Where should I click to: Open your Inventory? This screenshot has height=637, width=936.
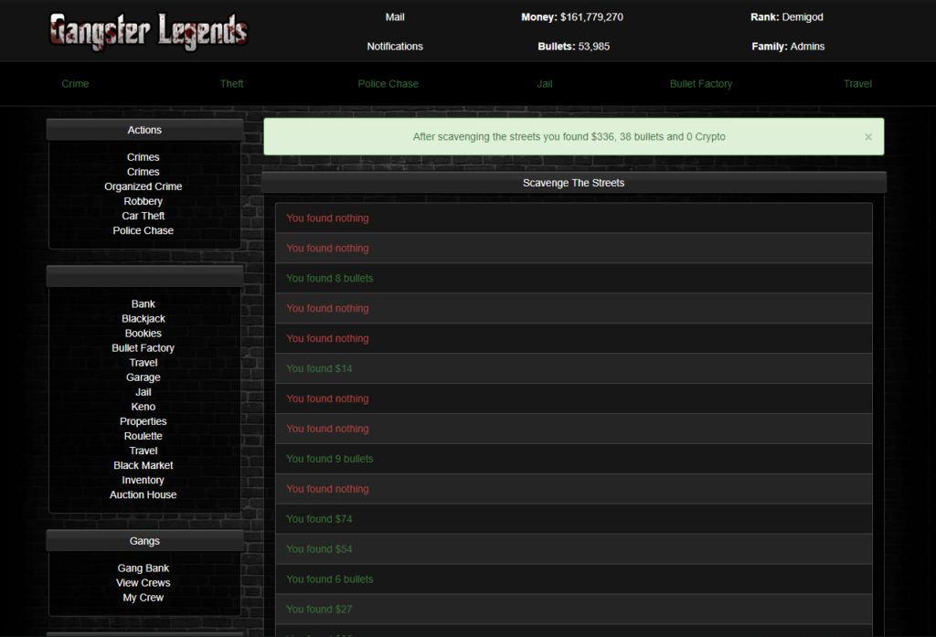(x=143, y=479)
